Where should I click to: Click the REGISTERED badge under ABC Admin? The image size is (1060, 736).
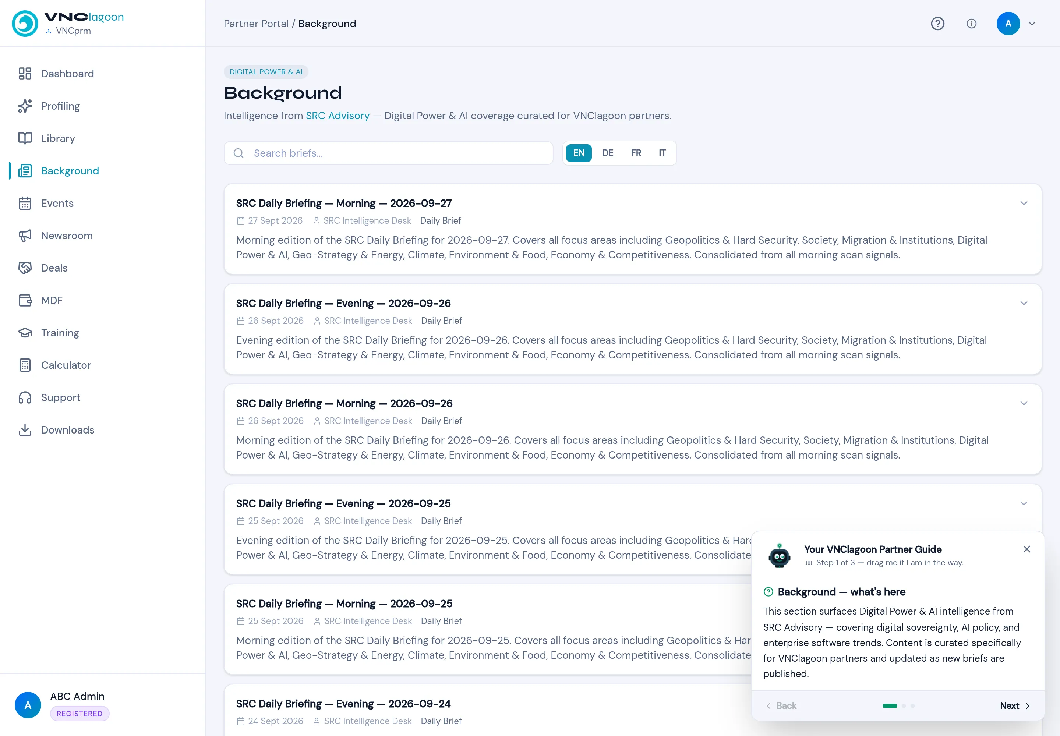(x=79, y=714)
